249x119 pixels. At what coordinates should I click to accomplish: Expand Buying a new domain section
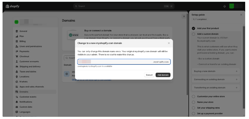pyautogui.click(x=236, y=71)
